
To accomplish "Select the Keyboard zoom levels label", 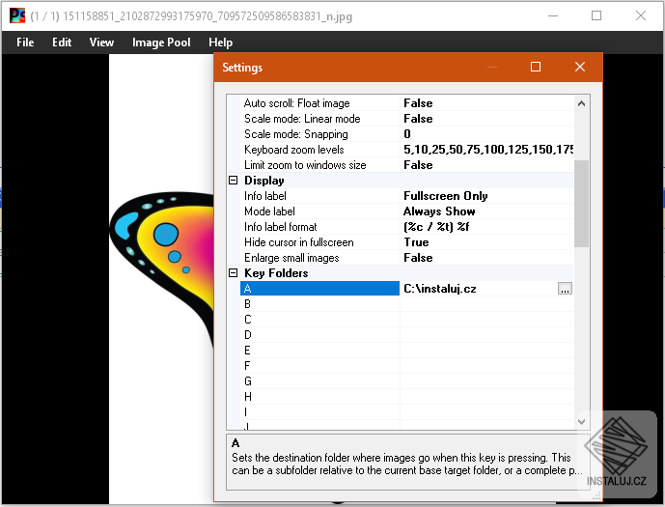I will pos(294,150).
